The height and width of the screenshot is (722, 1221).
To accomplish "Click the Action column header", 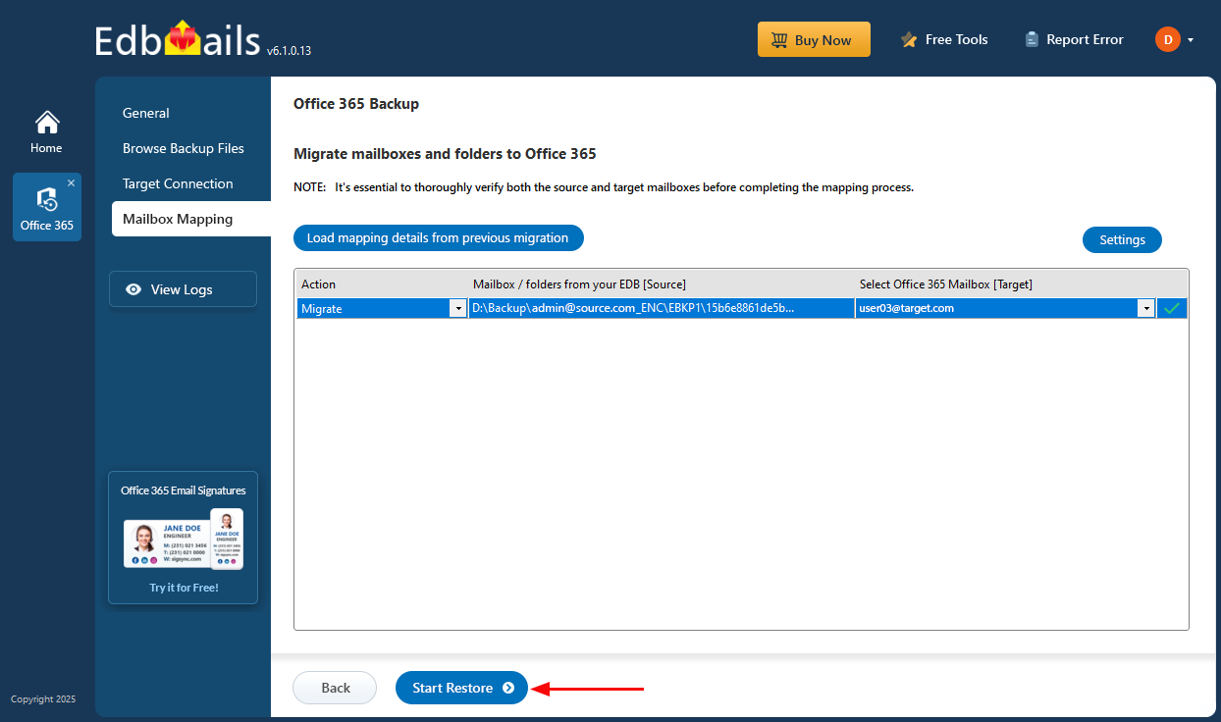I will (383, 284).
